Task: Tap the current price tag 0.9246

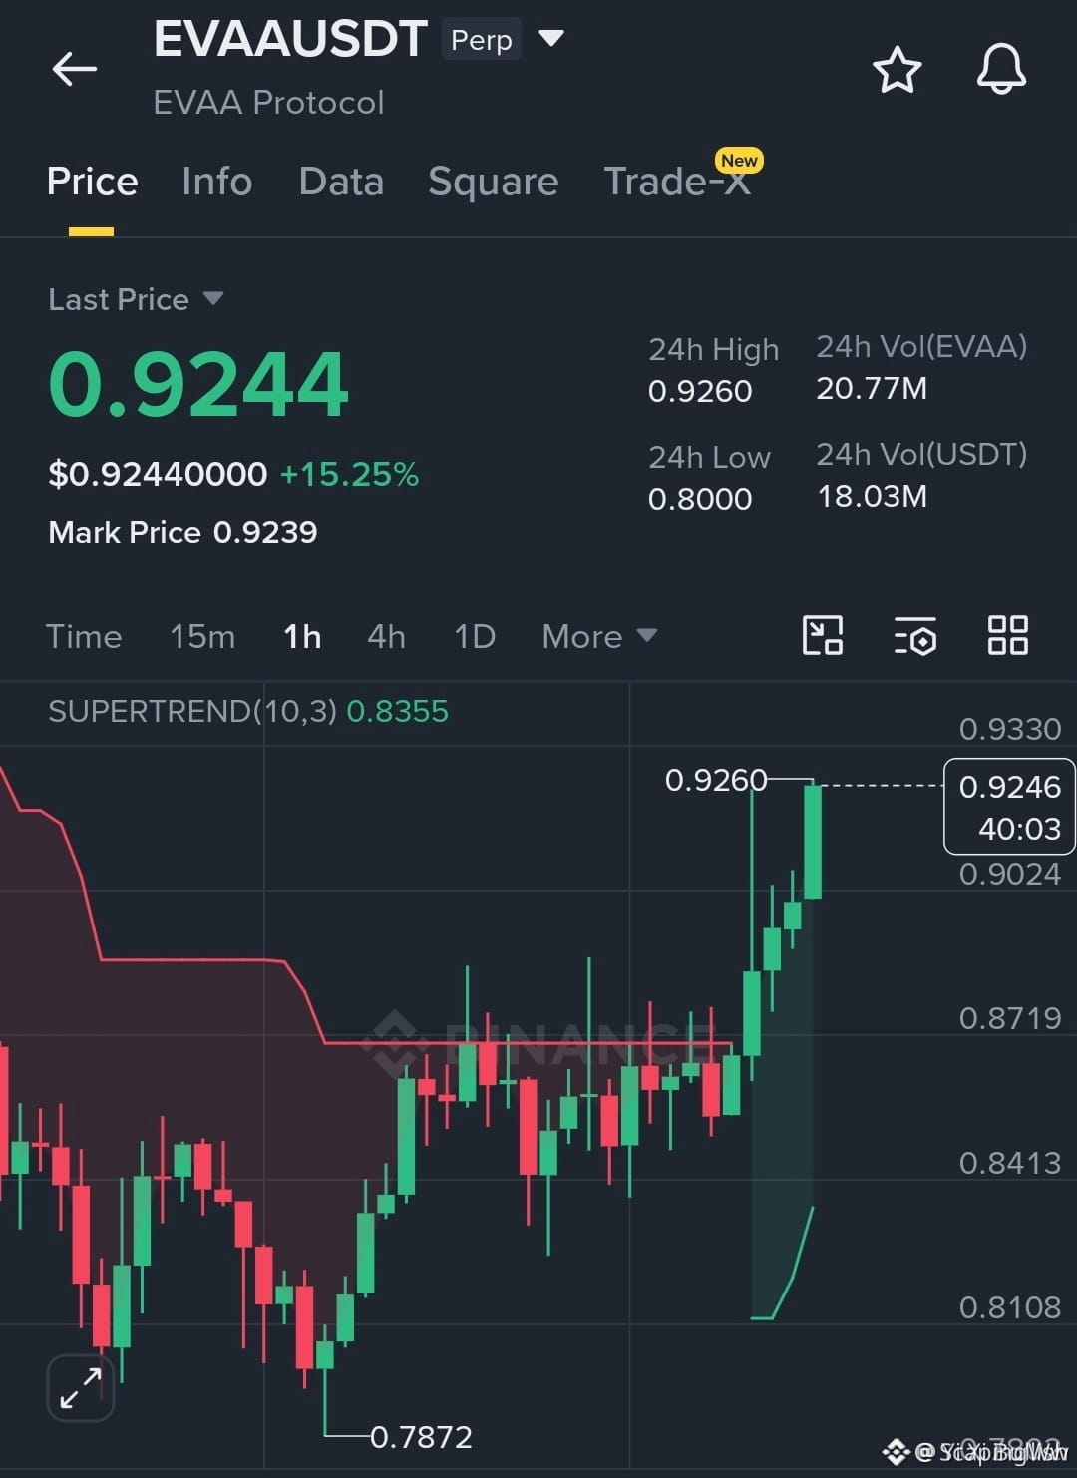Action: (1009, 807)
